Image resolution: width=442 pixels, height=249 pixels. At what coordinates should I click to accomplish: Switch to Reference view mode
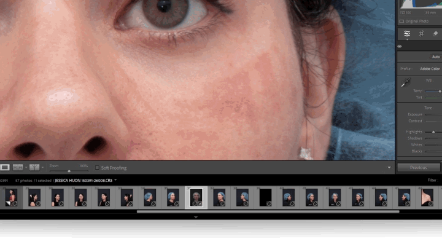(18, 167)
